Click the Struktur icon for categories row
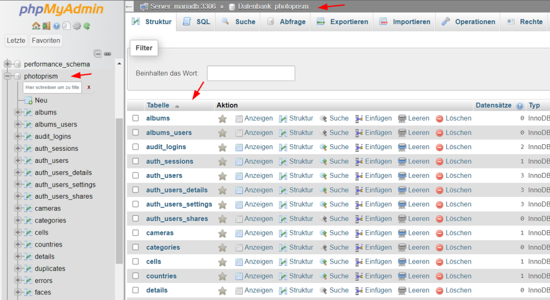Image resolution: width=550 pixels, height=300 pixels. 283,247
